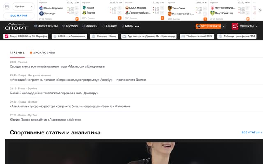263x164 pixels.
Task: Open article Малком перешёл в «Аль-Джазиру»
Action: pyautogui.click(x=54, y=93)
